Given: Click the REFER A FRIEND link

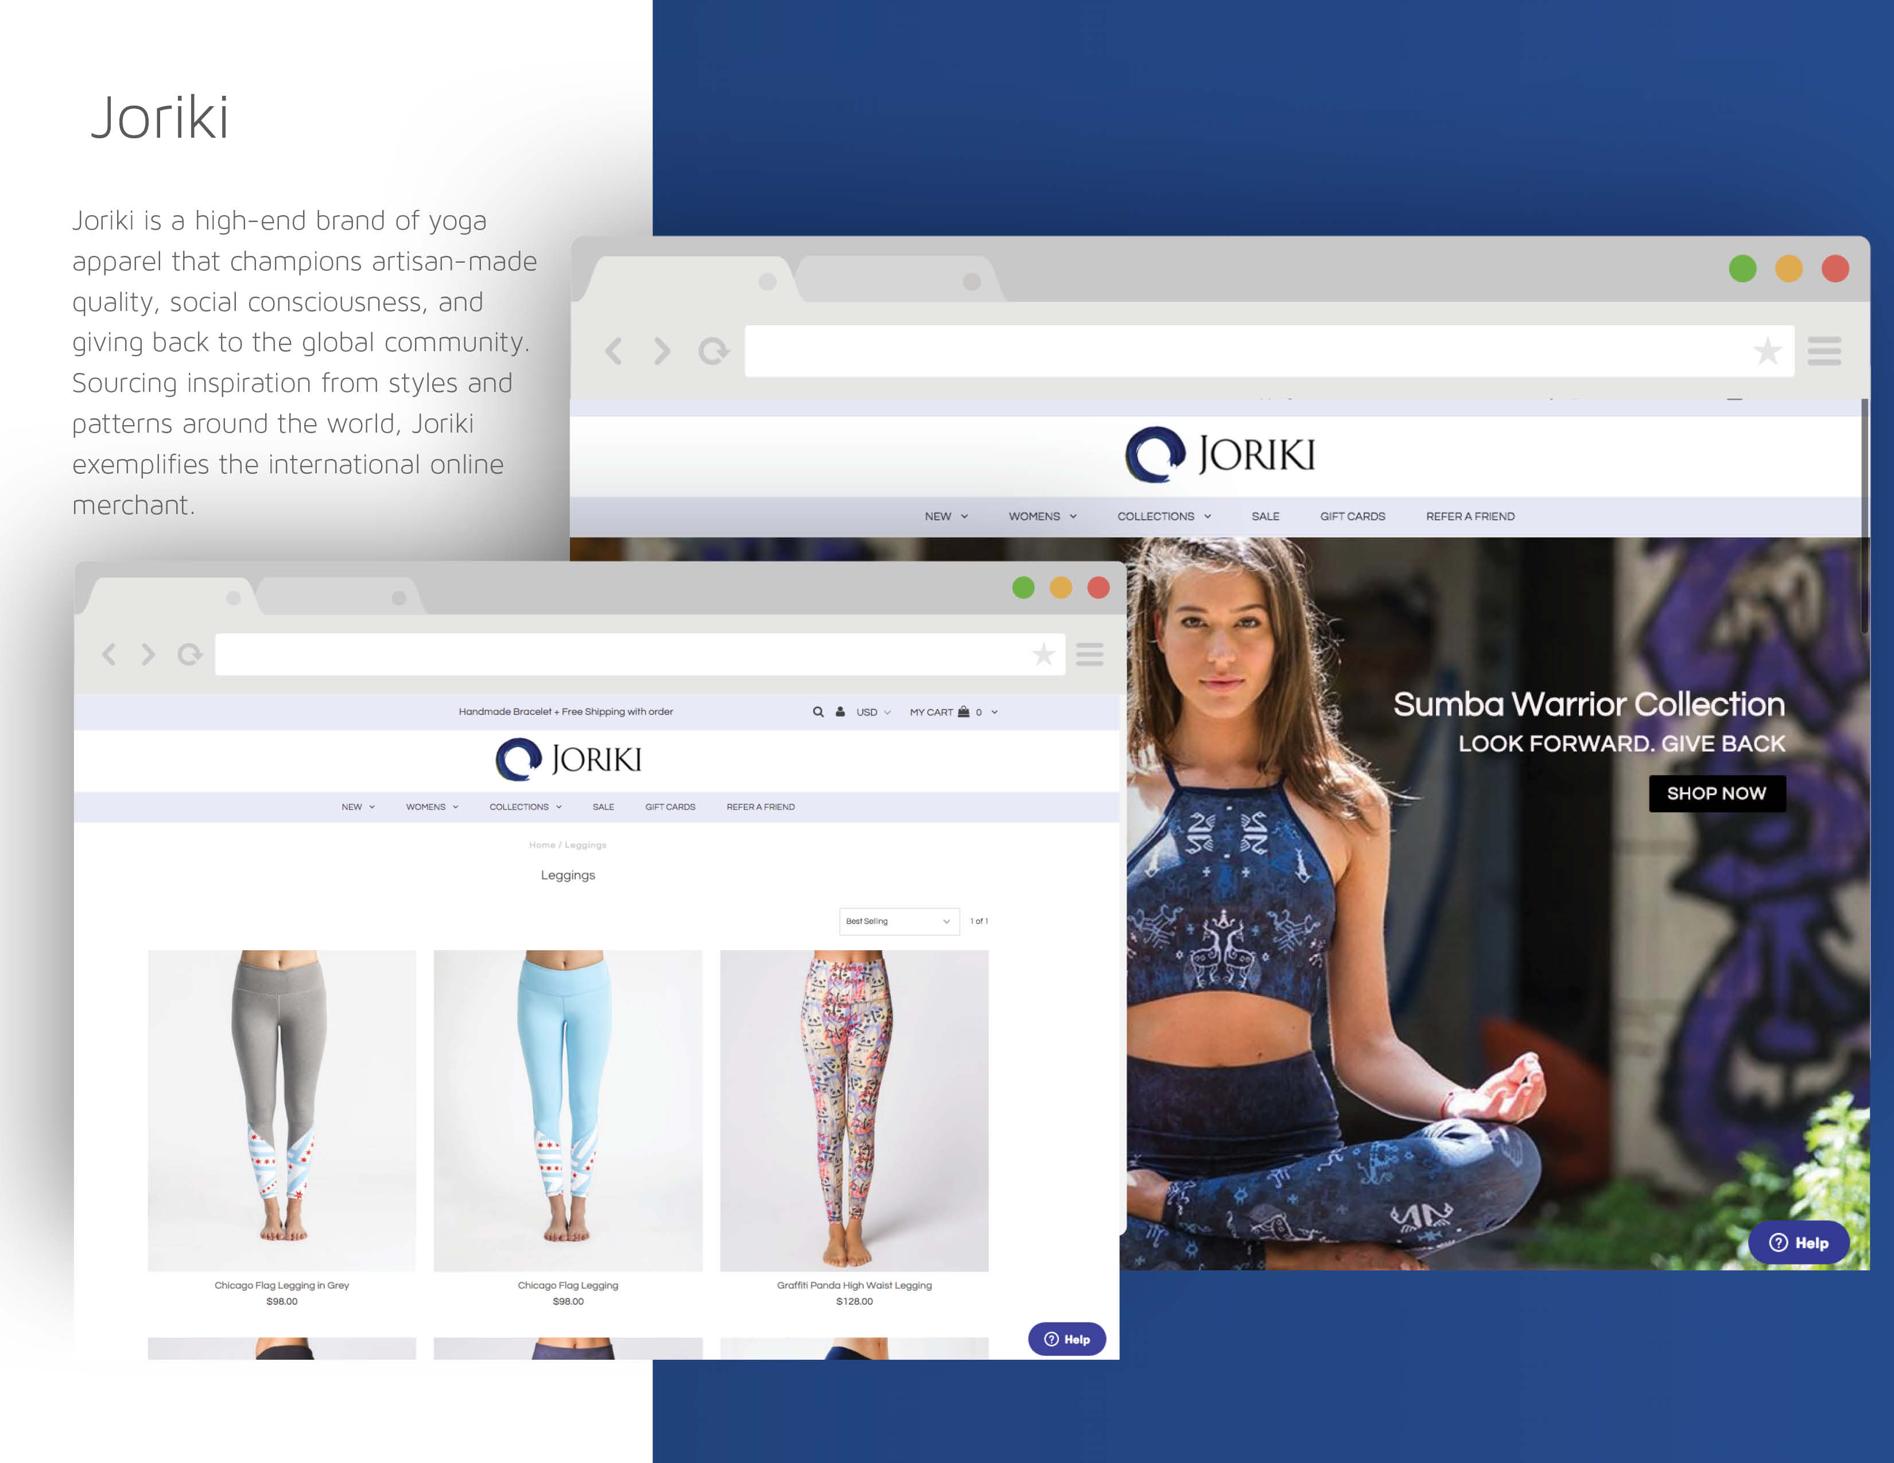Looking at the screenshot, I should coord(764,806).
